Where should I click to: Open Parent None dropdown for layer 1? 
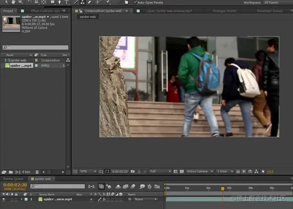(x=146, y=199)
